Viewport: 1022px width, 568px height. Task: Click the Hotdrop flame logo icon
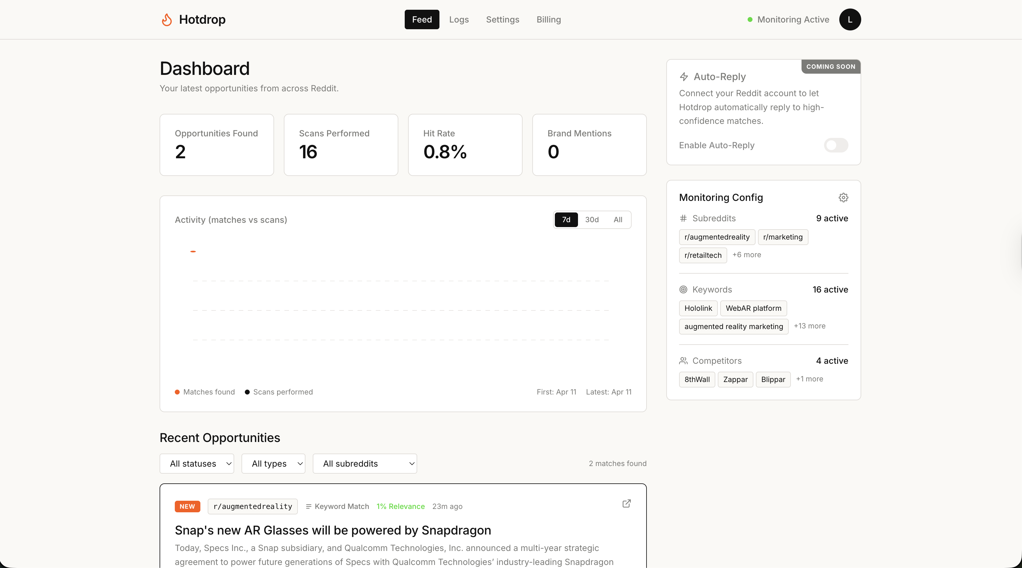point(167,19)
